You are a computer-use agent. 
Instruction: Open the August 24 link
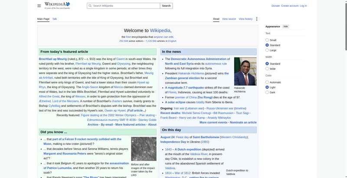167,137
